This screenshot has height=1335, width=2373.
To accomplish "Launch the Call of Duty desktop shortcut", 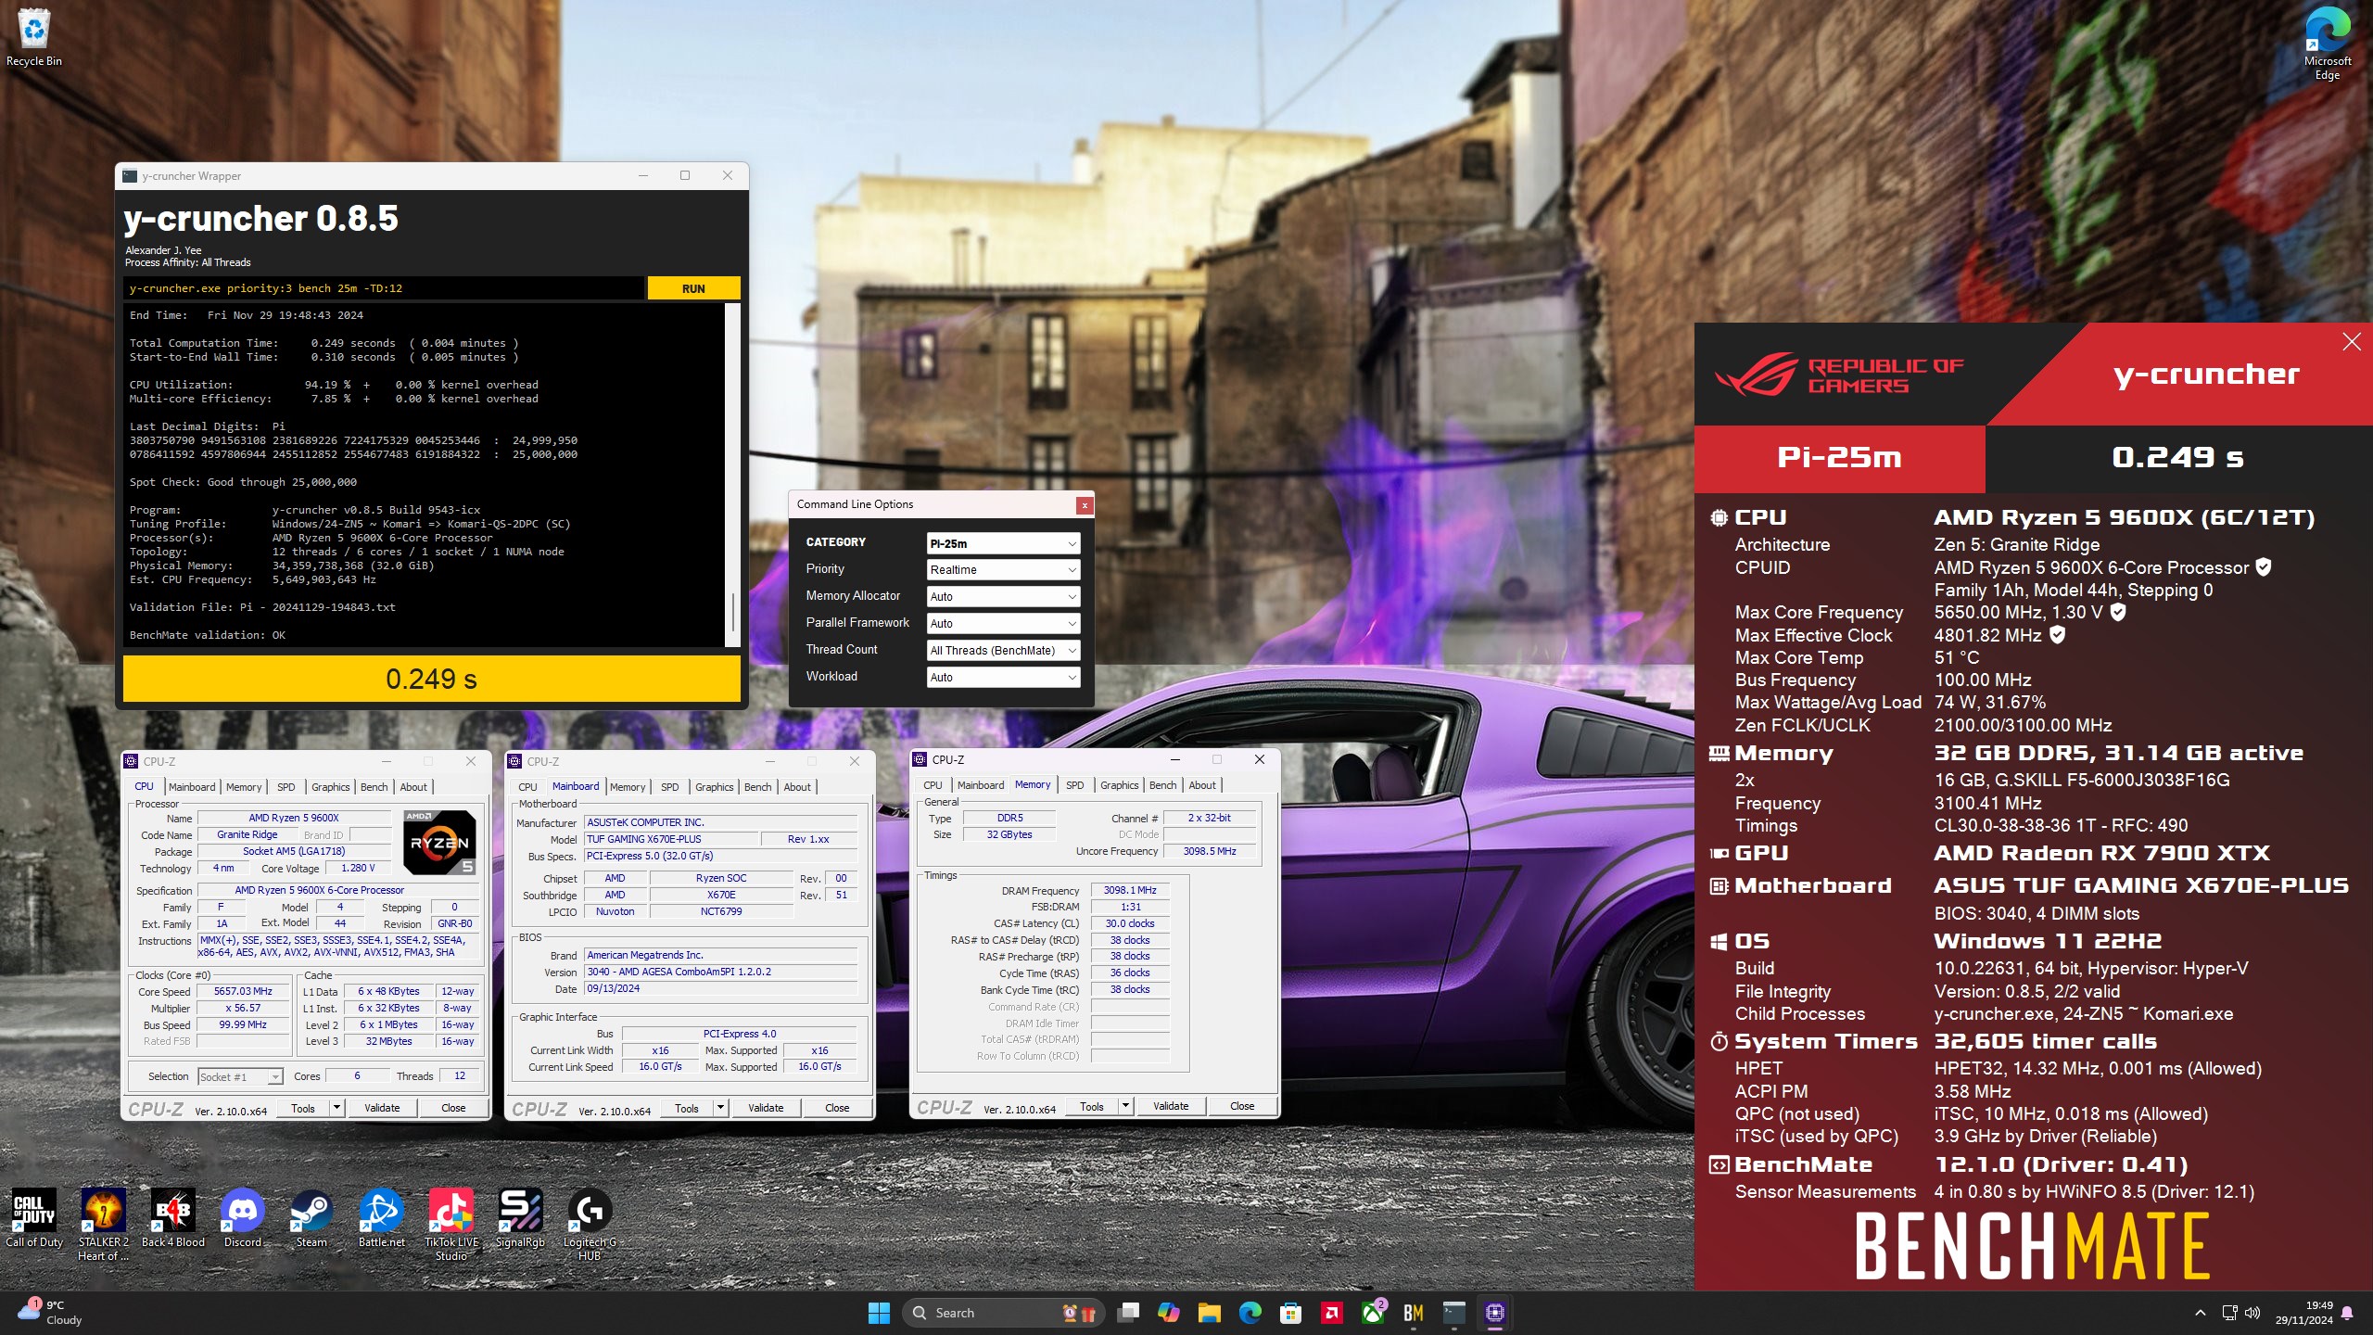I will 34,1218.
